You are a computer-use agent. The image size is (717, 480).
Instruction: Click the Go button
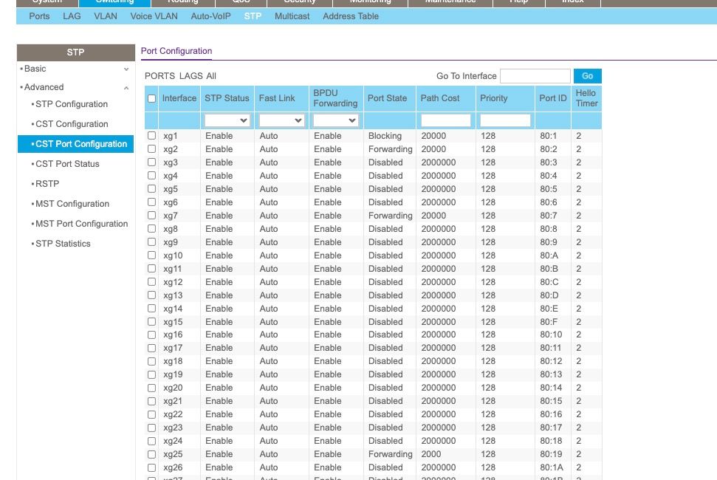point(588,76)
